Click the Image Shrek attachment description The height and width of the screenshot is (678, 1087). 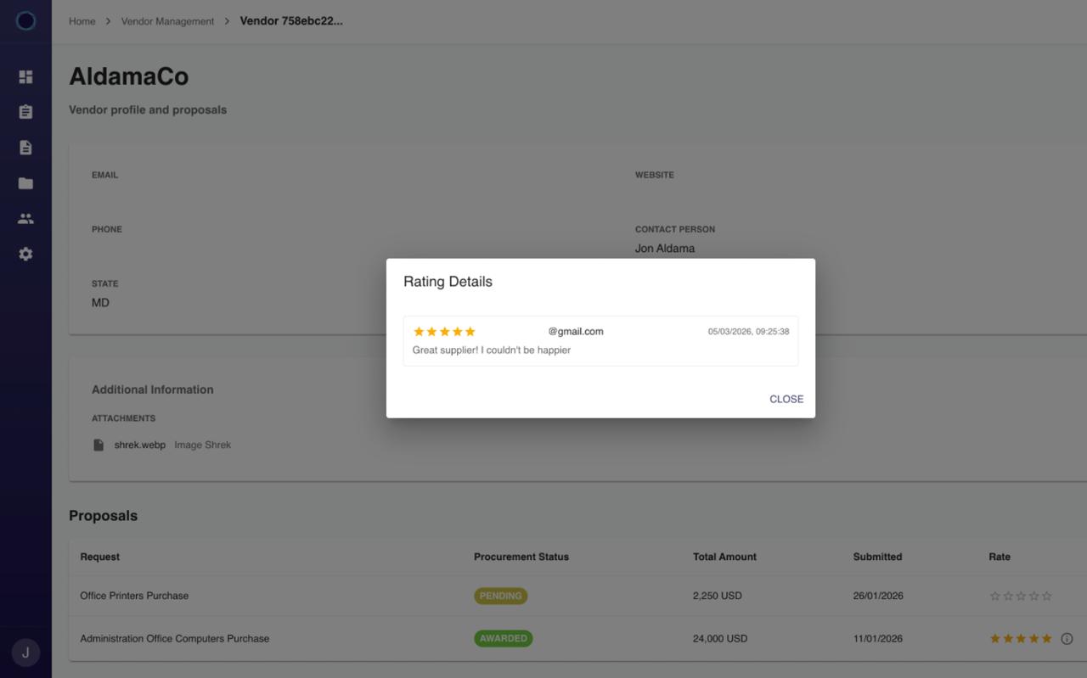pos(203,445)
